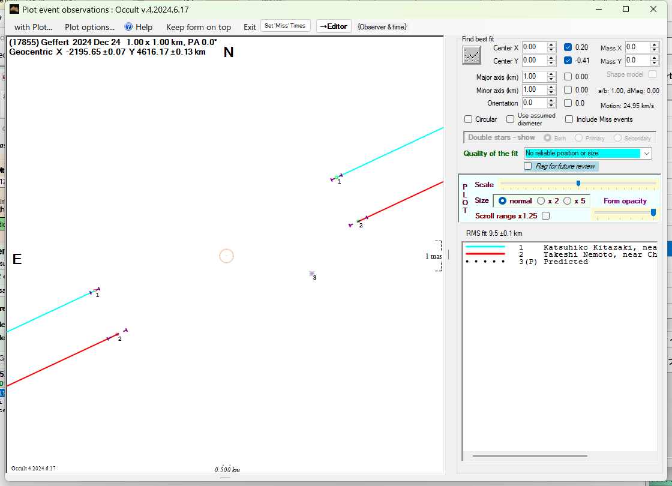This screenshot has height=486, width=672.
Task: Select the x 2 size radio button
Action: (x=541, y=201)
